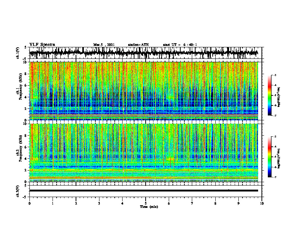Click time axis tick label "9"
Viewport: 295px width, 228px height.
238,203
